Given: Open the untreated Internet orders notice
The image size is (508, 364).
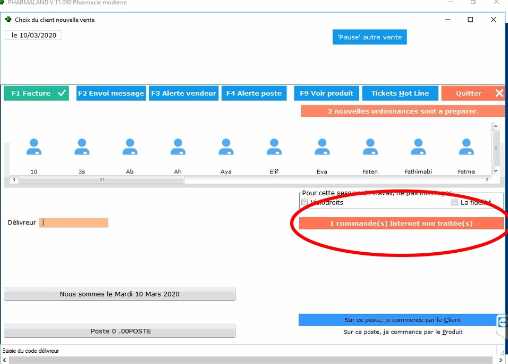Looking at the screenshot, I should pyautogui.click(x=401, y=224).
